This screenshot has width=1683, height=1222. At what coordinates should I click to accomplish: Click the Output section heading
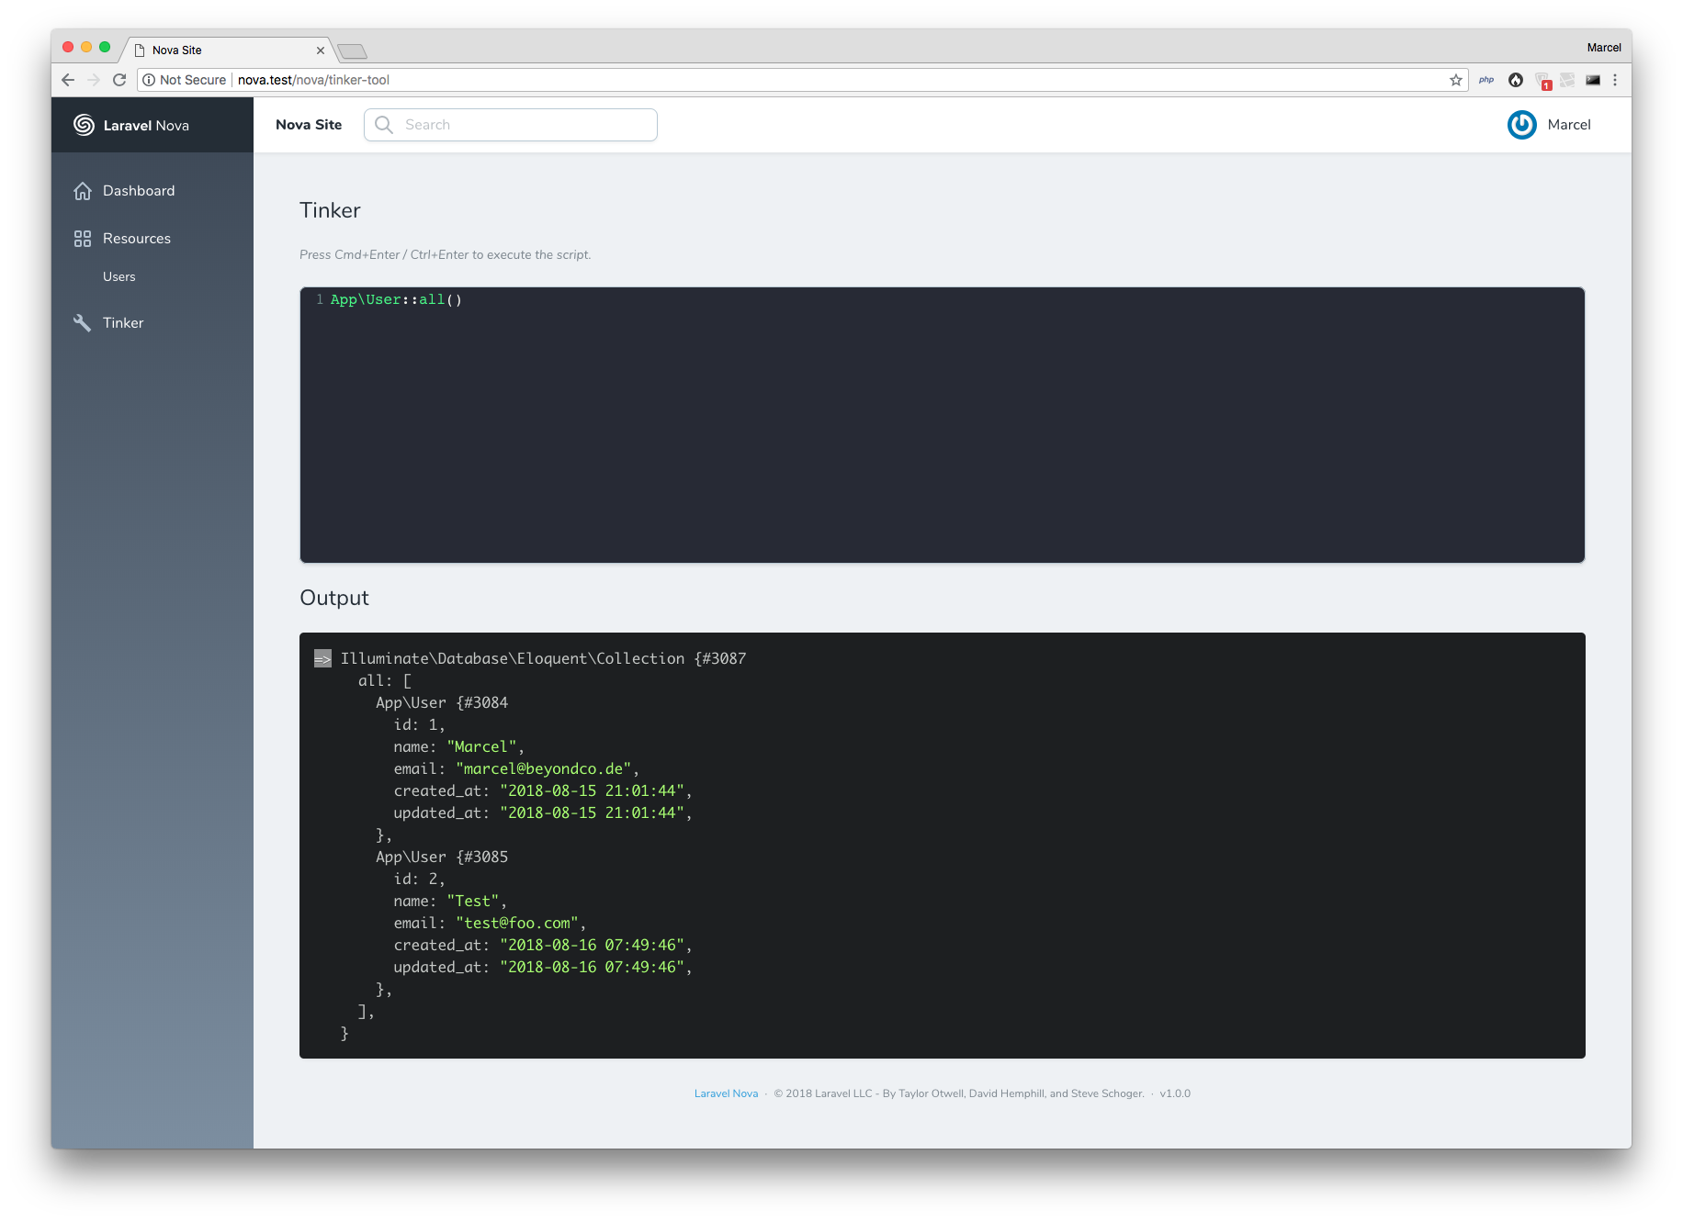point(334,598)
